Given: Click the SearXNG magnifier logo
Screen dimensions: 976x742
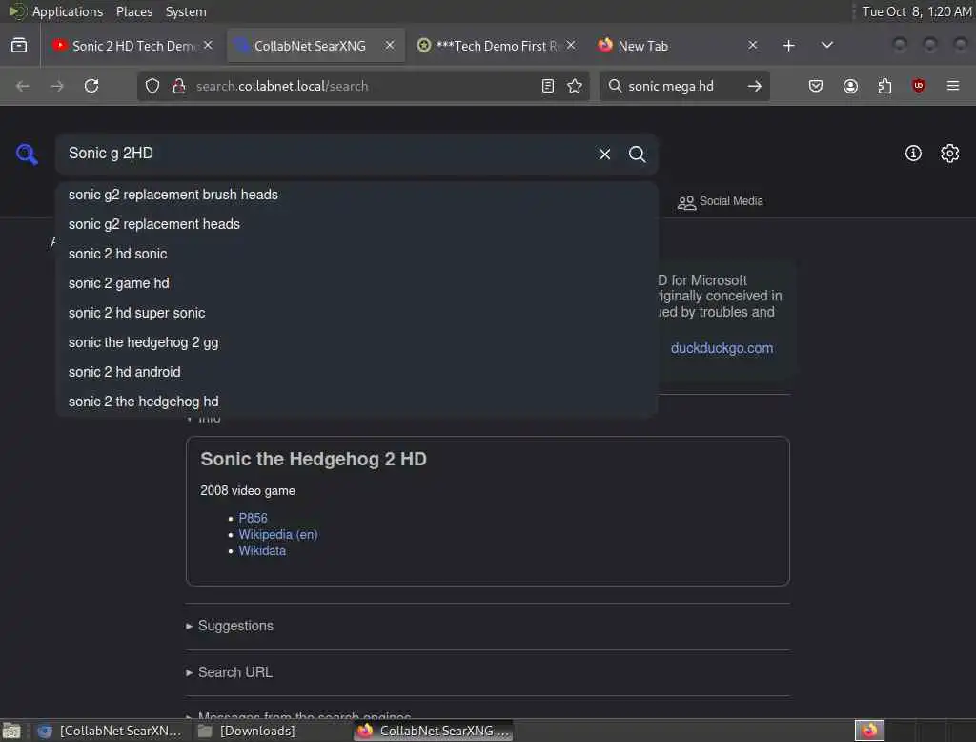Looking at the screenshot, I should coord(27,154).
